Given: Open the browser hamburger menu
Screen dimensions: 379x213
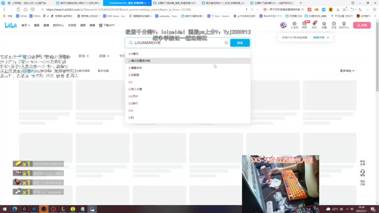Looking at the screenshot, I should point(374,9).
